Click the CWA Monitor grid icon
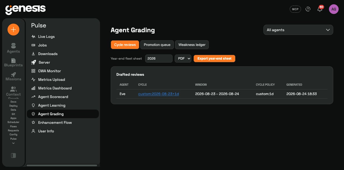The height and width of the screenshot is (170, 344). point(33,71)
